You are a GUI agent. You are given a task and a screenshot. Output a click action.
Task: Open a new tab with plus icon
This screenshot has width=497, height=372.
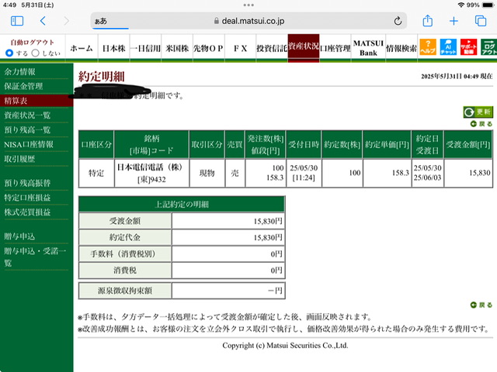point(454,21)
